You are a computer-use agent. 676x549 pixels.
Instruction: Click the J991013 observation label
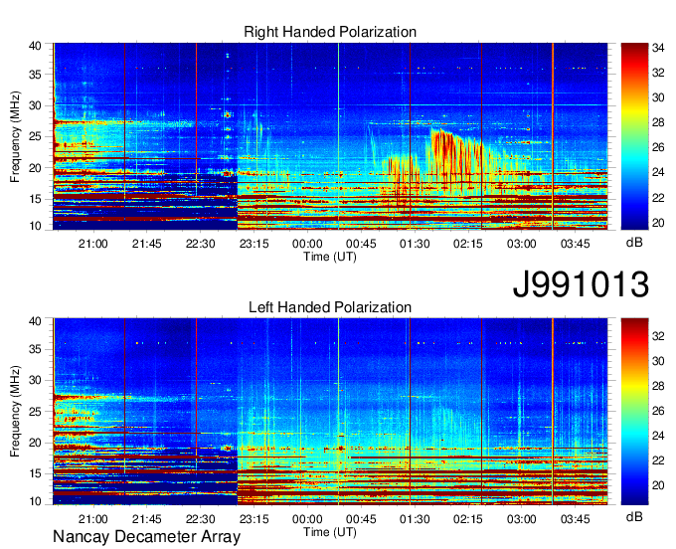click(581, 284)
